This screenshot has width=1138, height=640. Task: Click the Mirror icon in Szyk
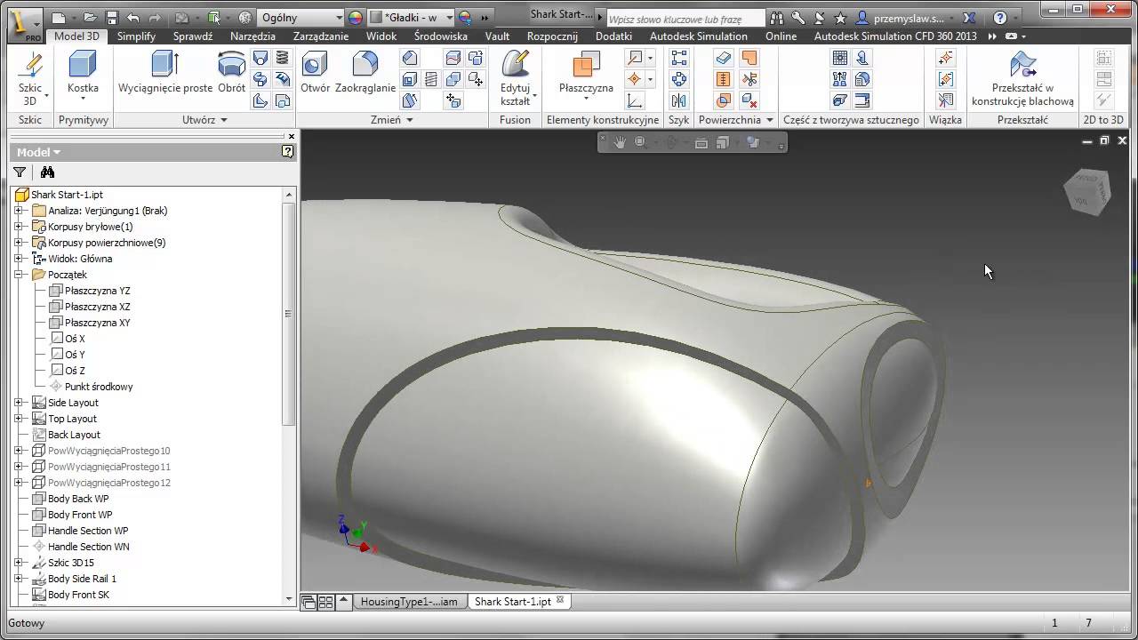point(679,100)
